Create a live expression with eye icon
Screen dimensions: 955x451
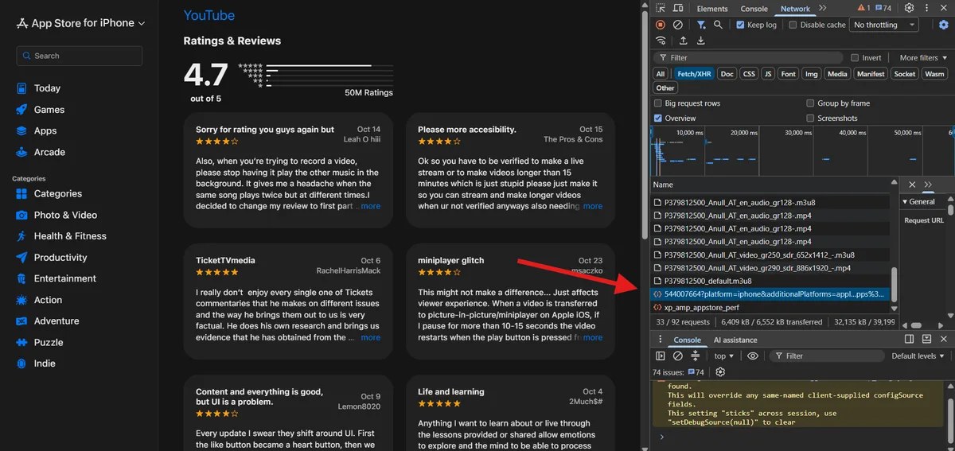[753, 356]
